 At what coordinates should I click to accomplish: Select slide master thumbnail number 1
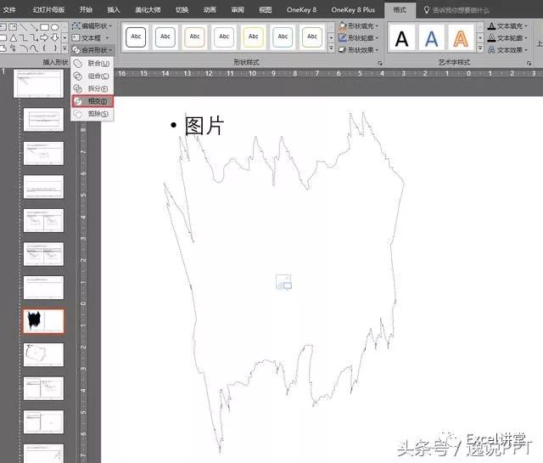39,83
